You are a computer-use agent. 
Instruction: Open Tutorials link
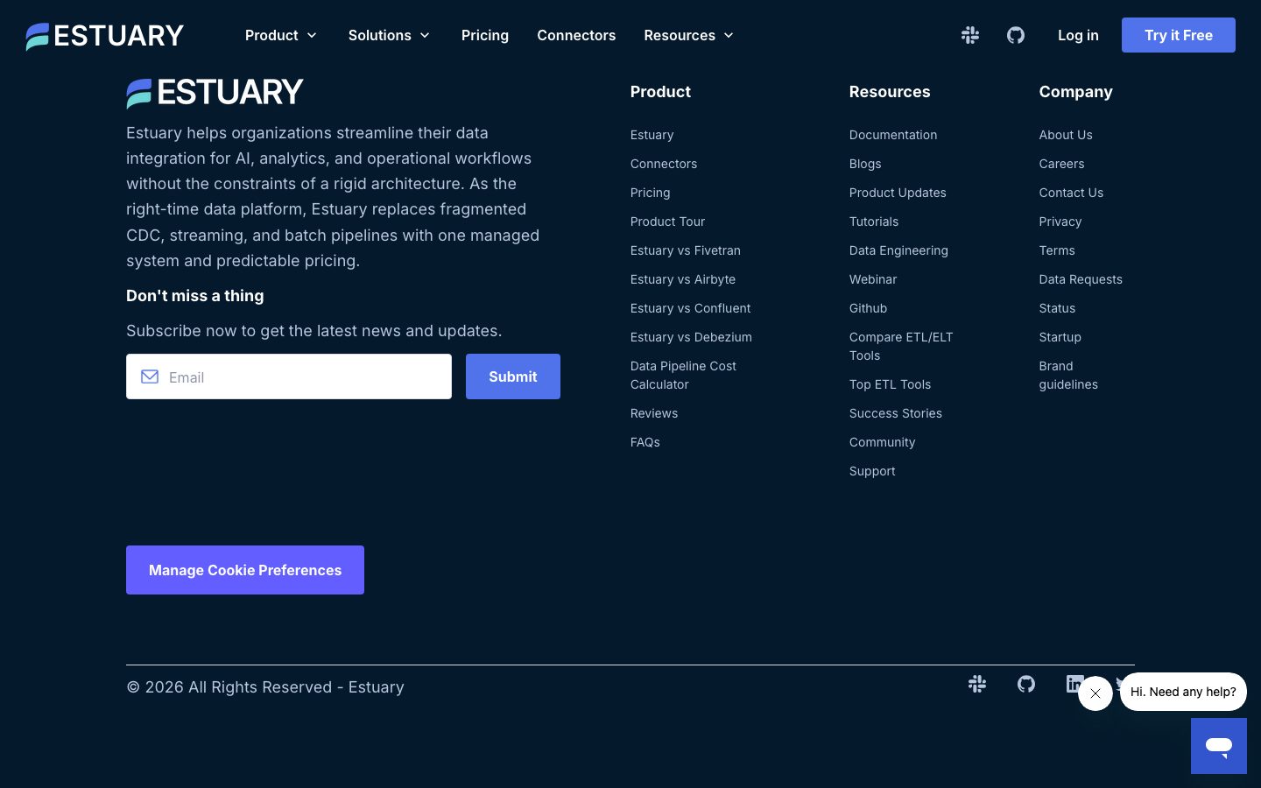point(874,222)
